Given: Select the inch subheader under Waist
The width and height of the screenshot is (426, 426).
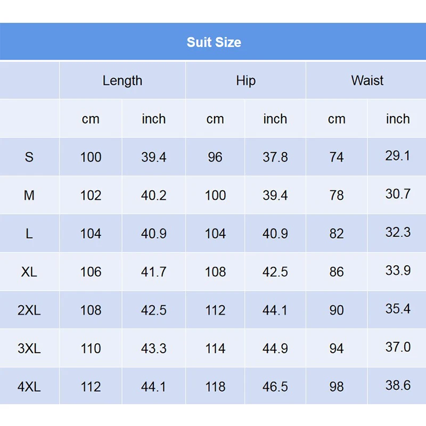Looking at the screenshot, I should pos(398,119).
